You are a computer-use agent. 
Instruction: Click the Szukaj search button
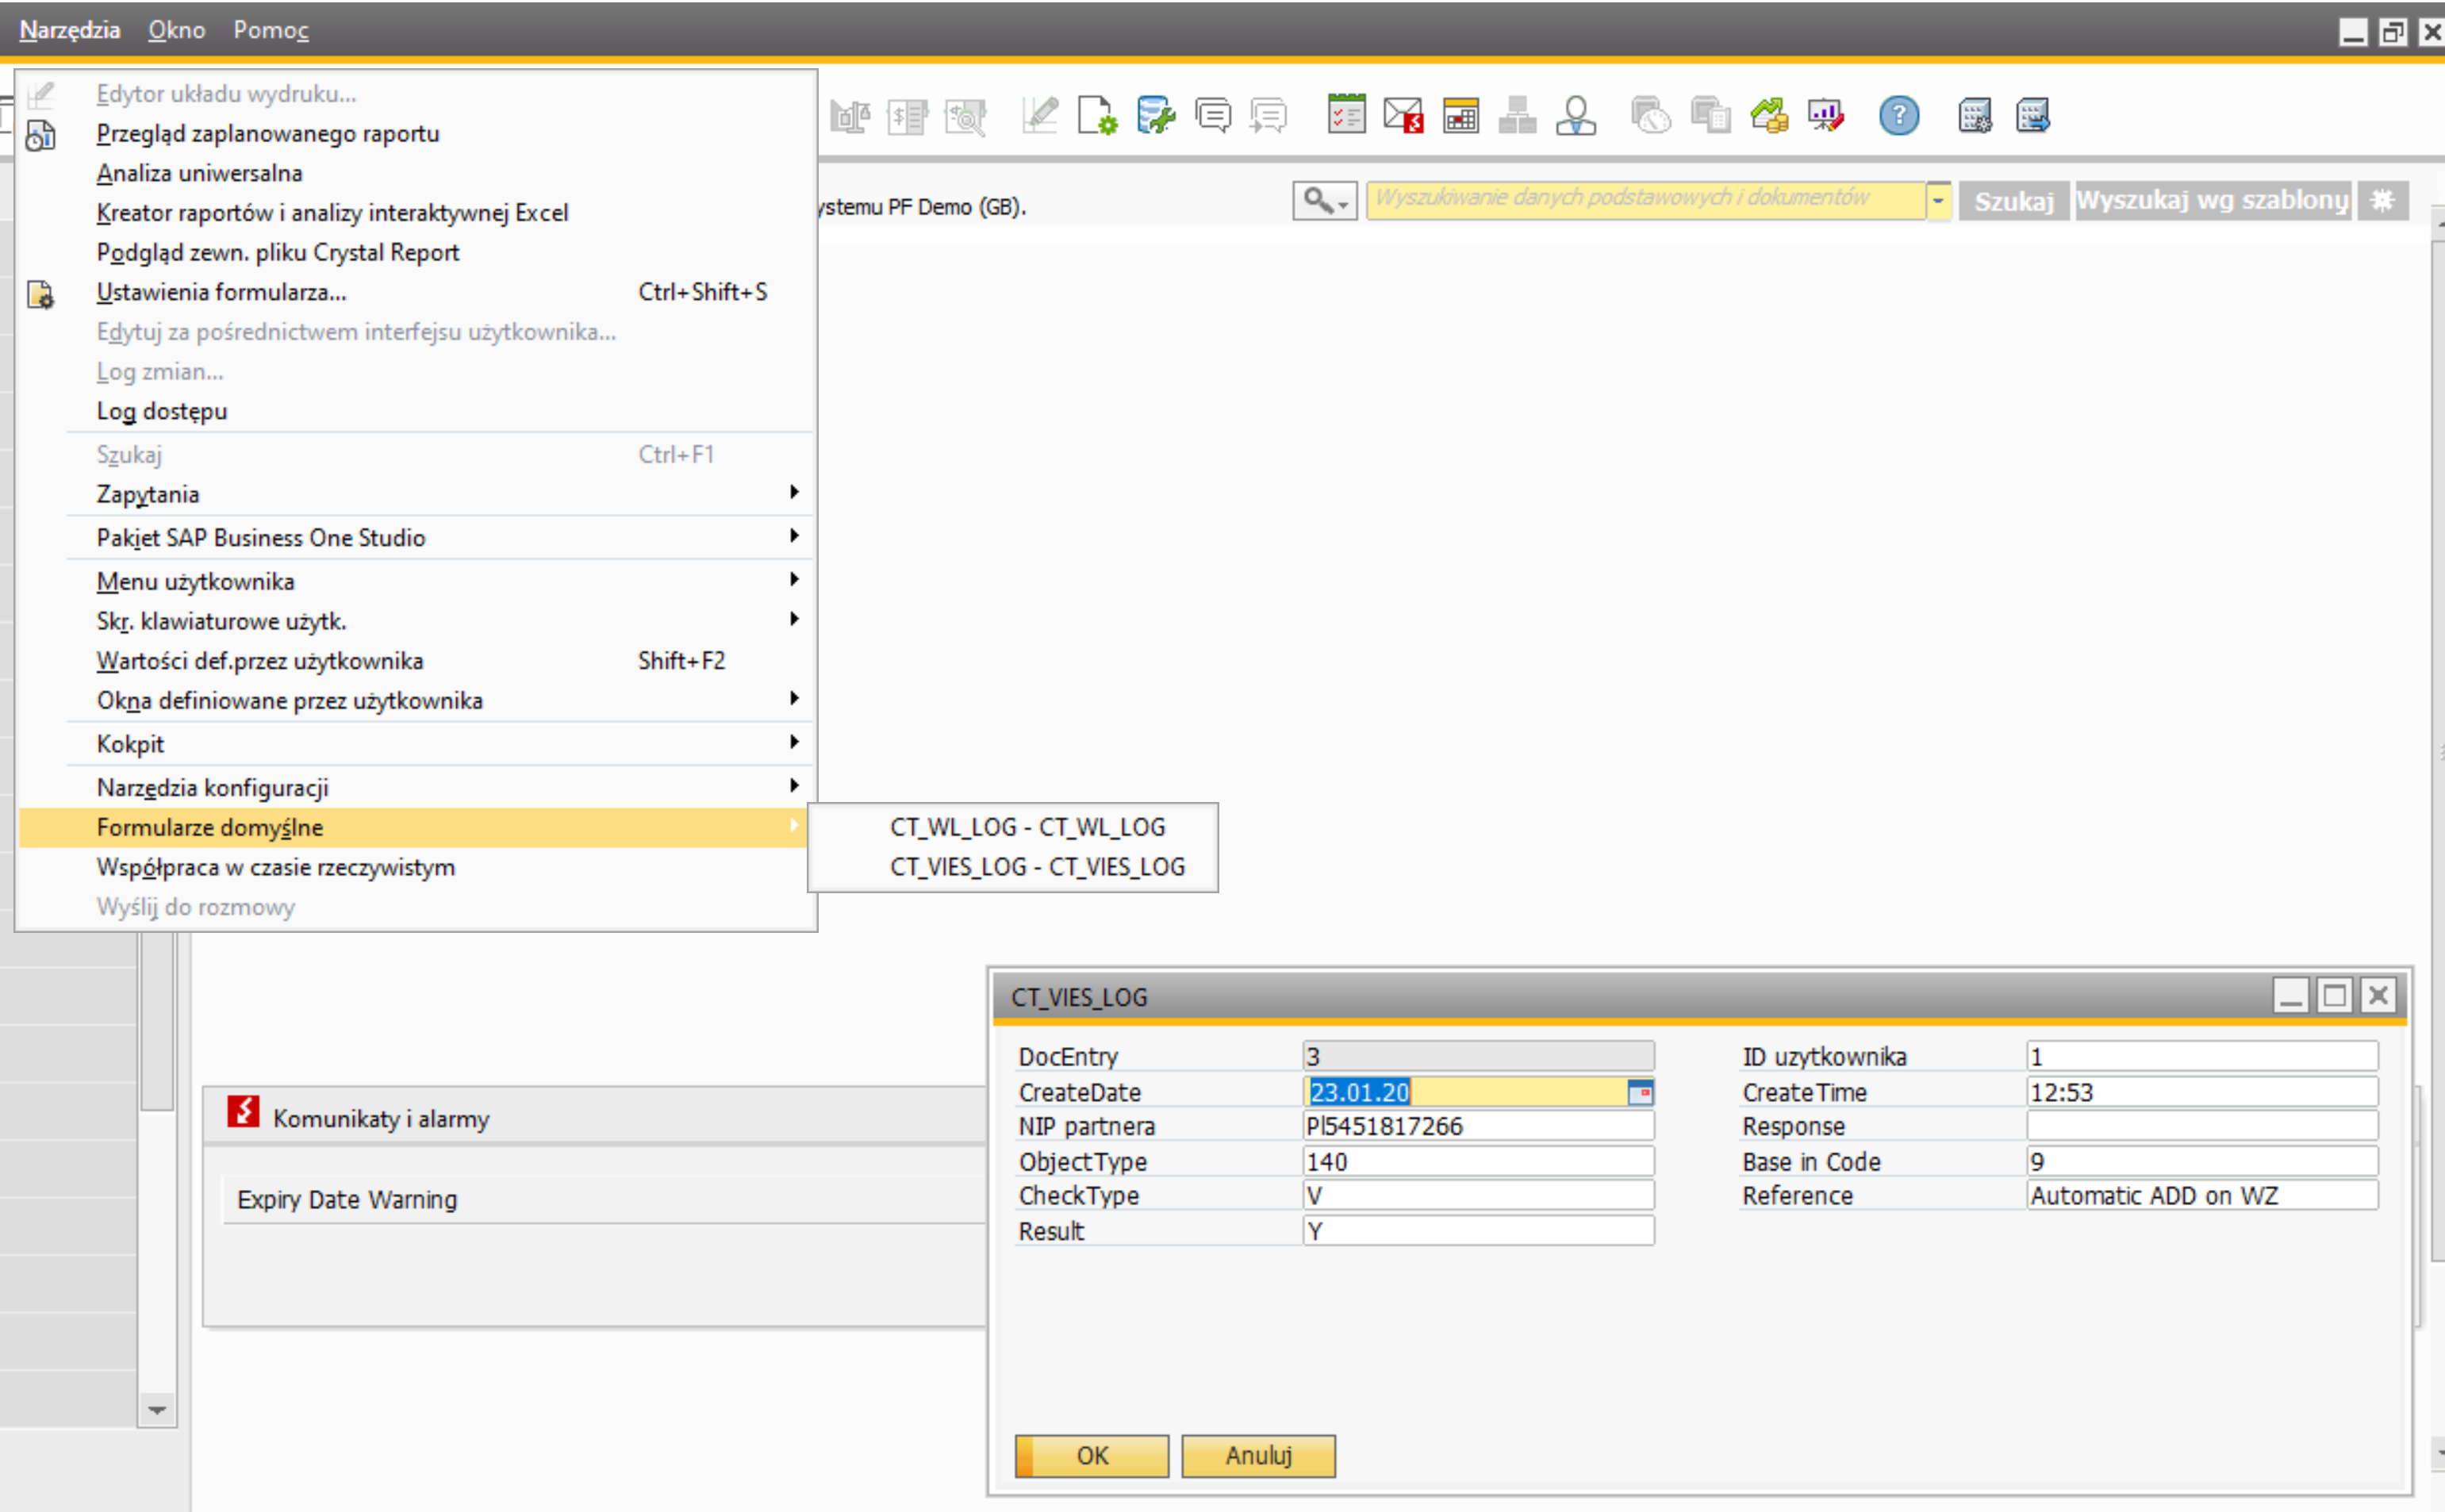point(2013,201)
